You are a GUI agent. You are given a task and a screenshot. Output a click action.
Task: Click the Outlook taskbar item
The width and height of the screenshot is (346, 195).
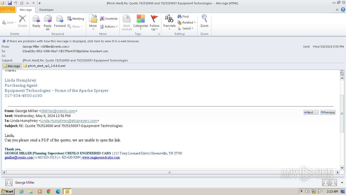point(67,191)
